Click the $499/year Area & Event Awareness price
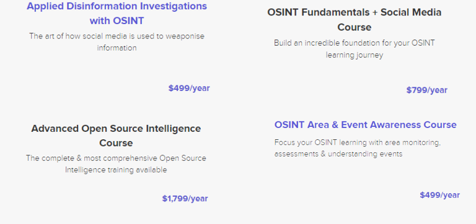This screenshot has height=224, width=476. (440, 195)
